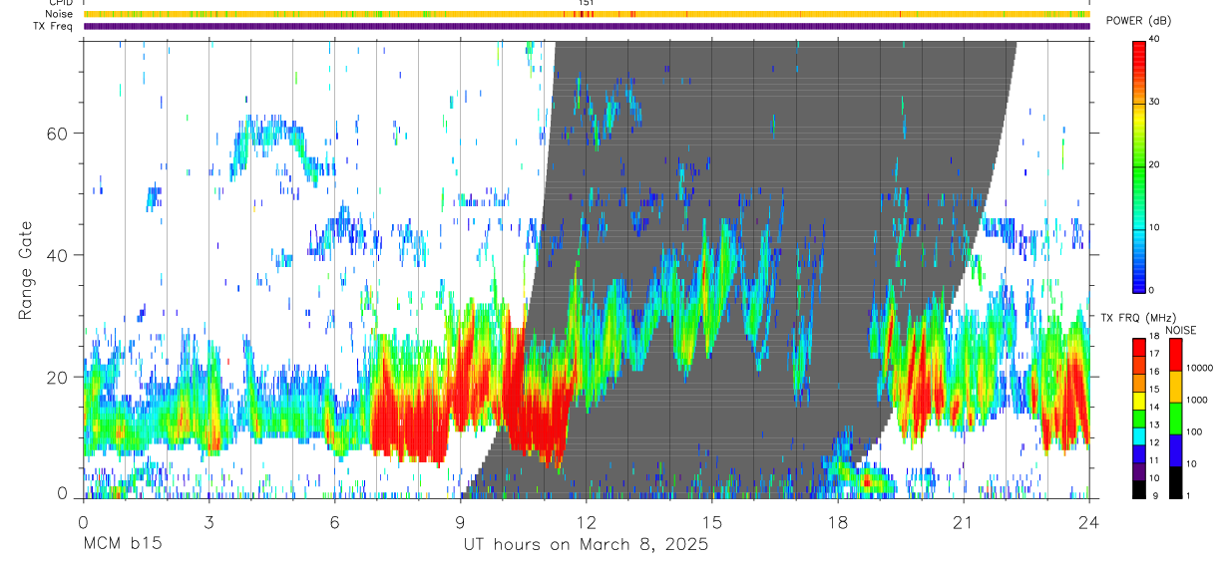Click the "MCM b15" radar label
This screenshot has width=1225, height=565.
pyautogui.click(x=122, y=545)
